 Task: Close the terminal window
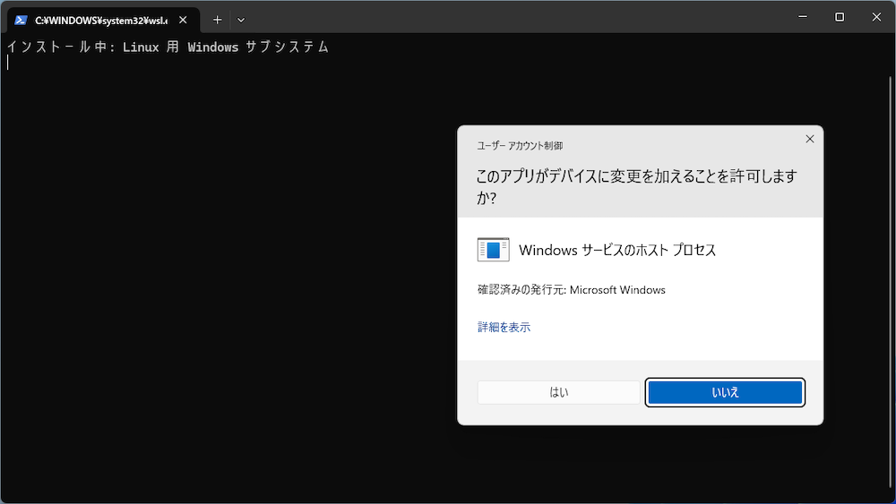876,17
